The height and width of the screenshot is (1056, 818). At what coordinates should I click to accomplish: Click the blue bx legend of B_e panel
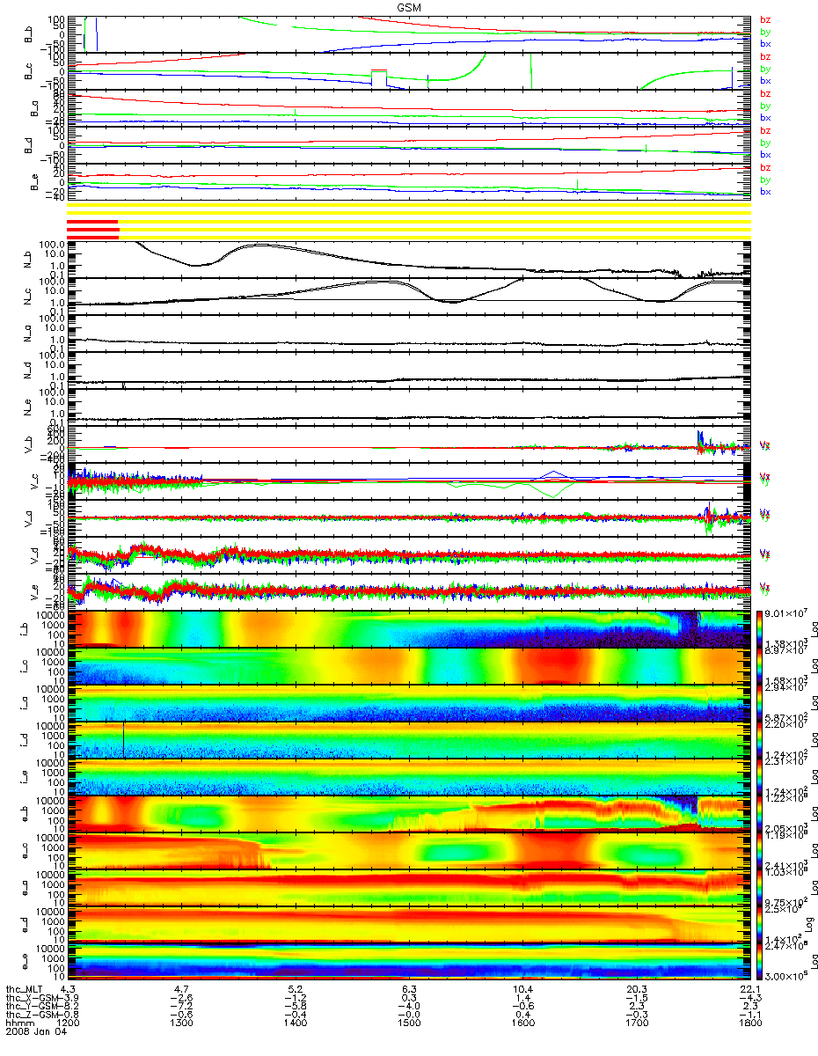click(x=765, y=192)
